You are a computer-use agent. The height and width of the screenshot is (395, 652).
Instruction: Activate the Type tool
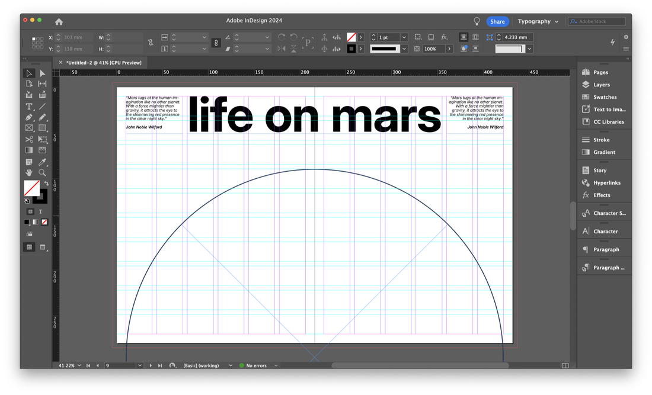click(29, 107)
